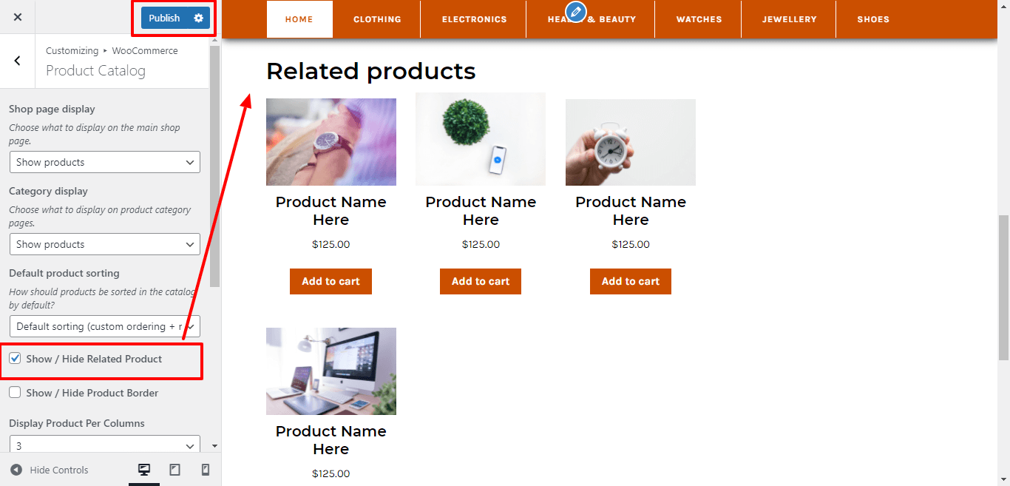Open the alarm clock product thumbnail
The height and width of the screenshot is (486, 1010).
(x=631, y=142)
